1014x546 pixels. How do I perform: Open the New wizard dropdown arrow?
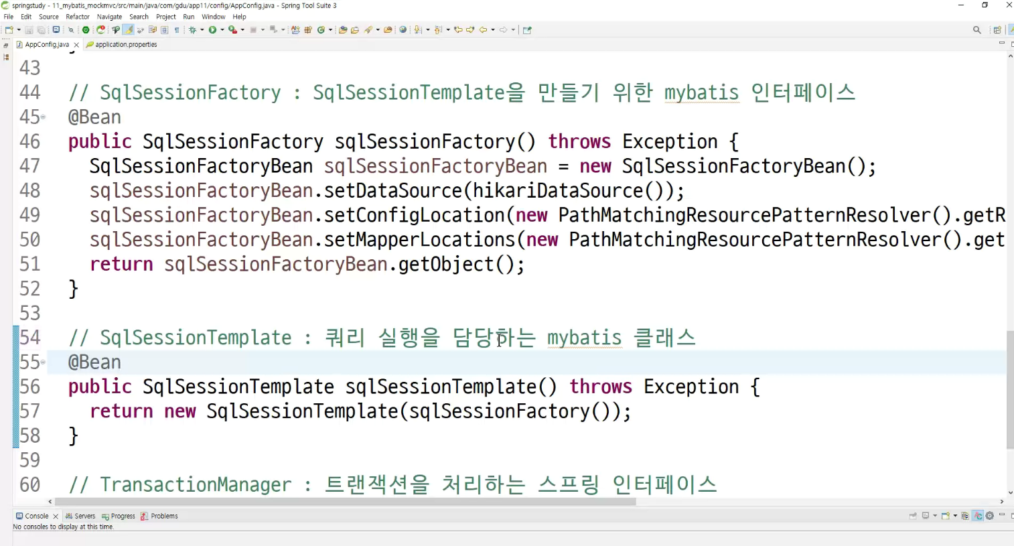click(19, 29)
